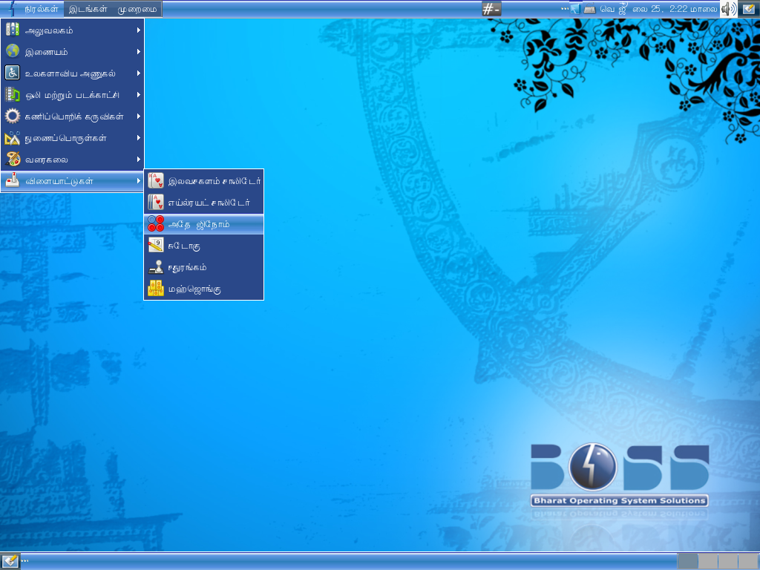Launch FreeCell Solitaire card icon
The height and width of the screenshot is (570, 760).
tap(156, 181)
